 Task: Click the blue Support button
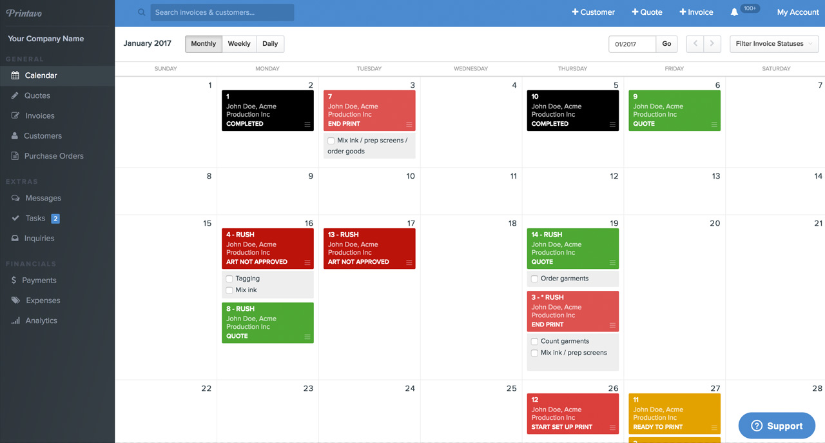pyautogui.click(x=777, y=426)
